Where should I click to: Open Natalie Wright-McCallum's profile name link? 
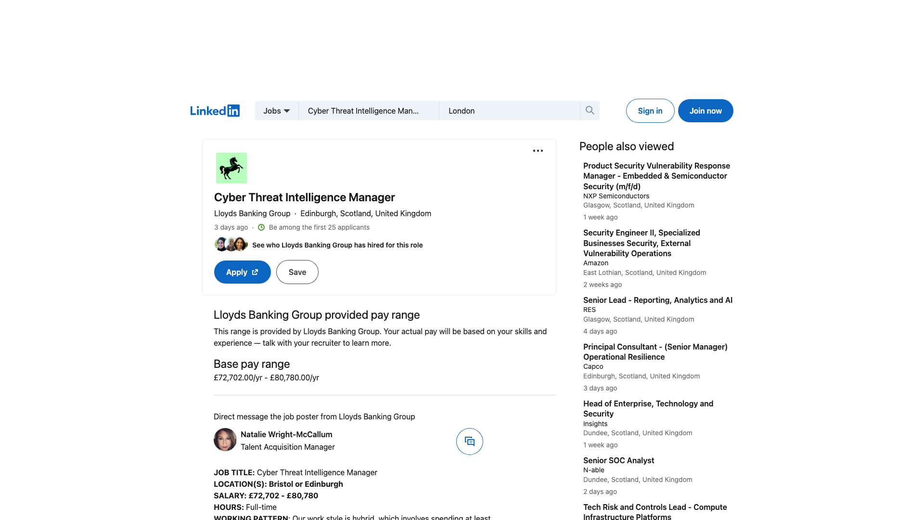point(286,434)
